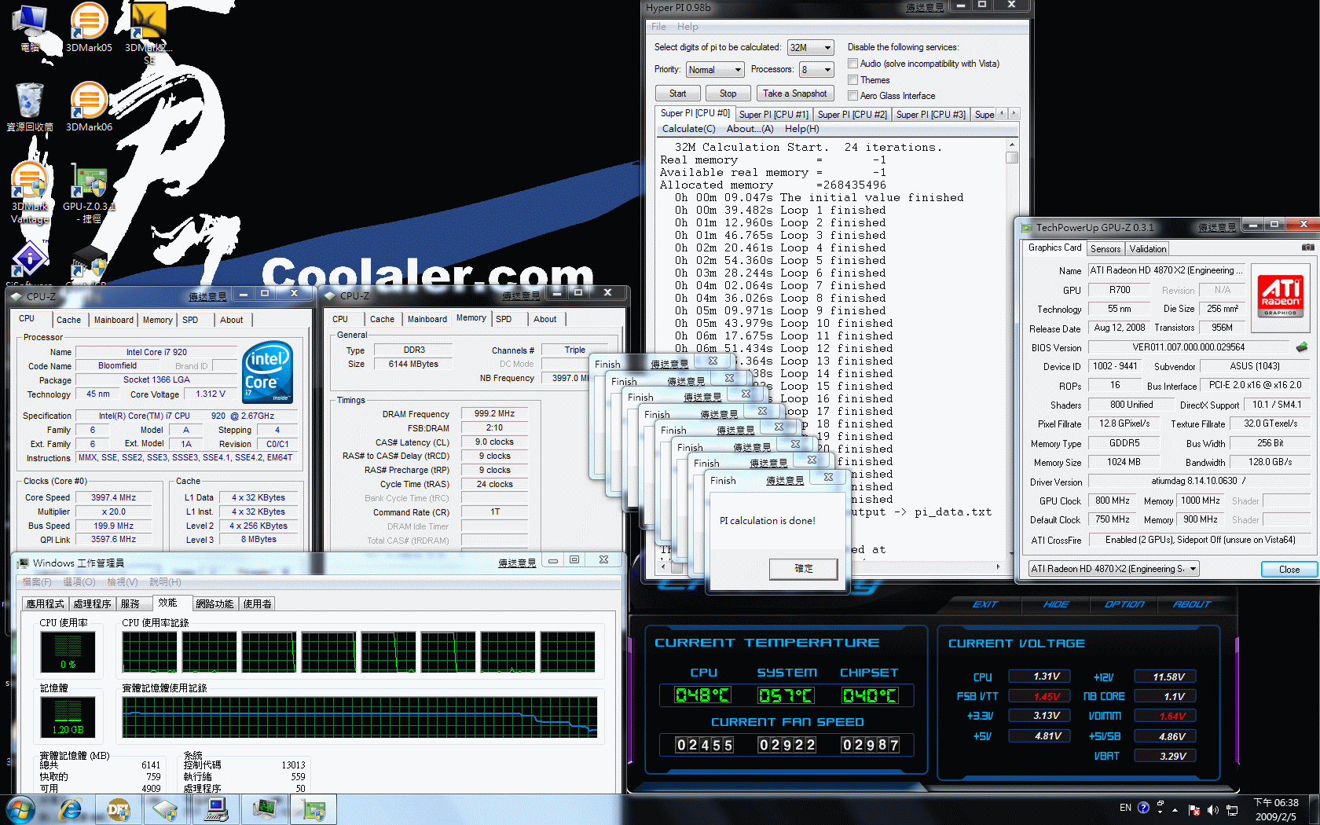Open the File menu in Hyper PI
Viewport: 1320px width, 825px height.
point(658,27)
